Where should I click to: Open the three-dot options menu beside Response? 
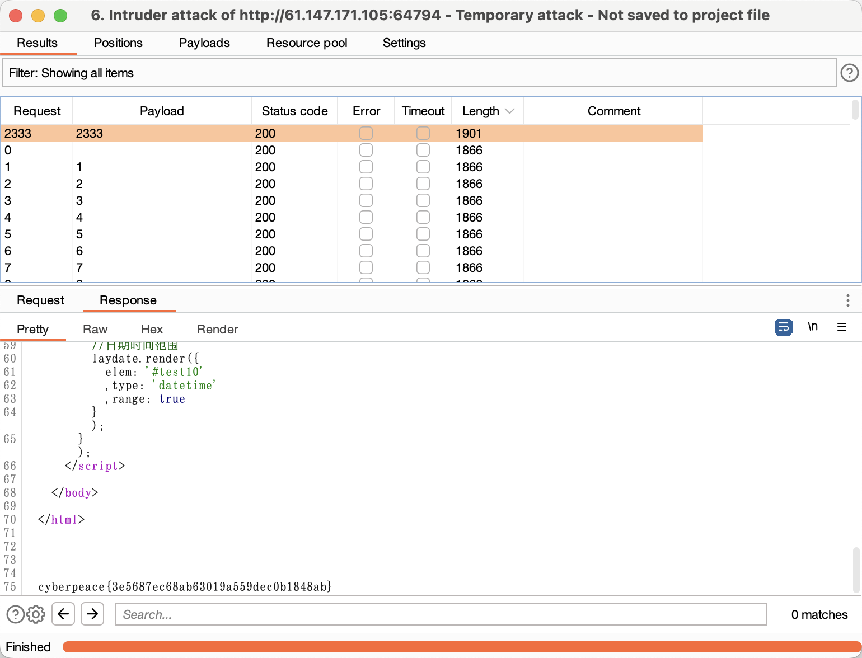848,300
